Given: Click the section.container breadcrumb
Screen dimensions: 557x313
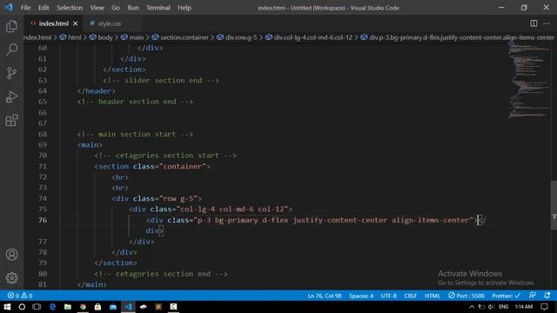Looking at the screenshot, I should click(x=180, y=37).
